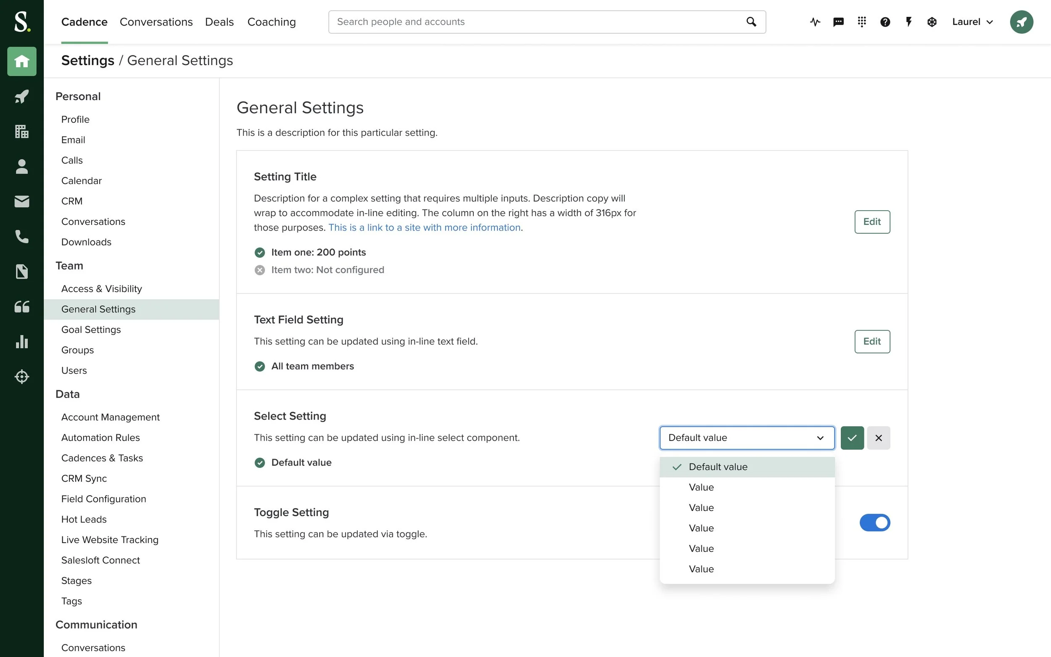Turn off the Toggle Setting switch
Screen dimensions: 1051x657
pos(874,523)
